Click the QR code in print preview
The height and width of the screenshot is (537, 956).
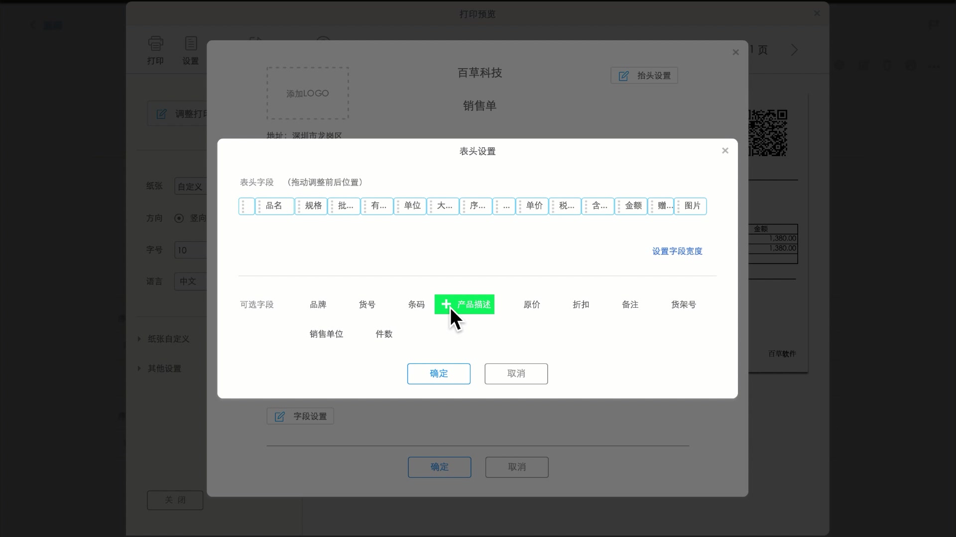768,133
